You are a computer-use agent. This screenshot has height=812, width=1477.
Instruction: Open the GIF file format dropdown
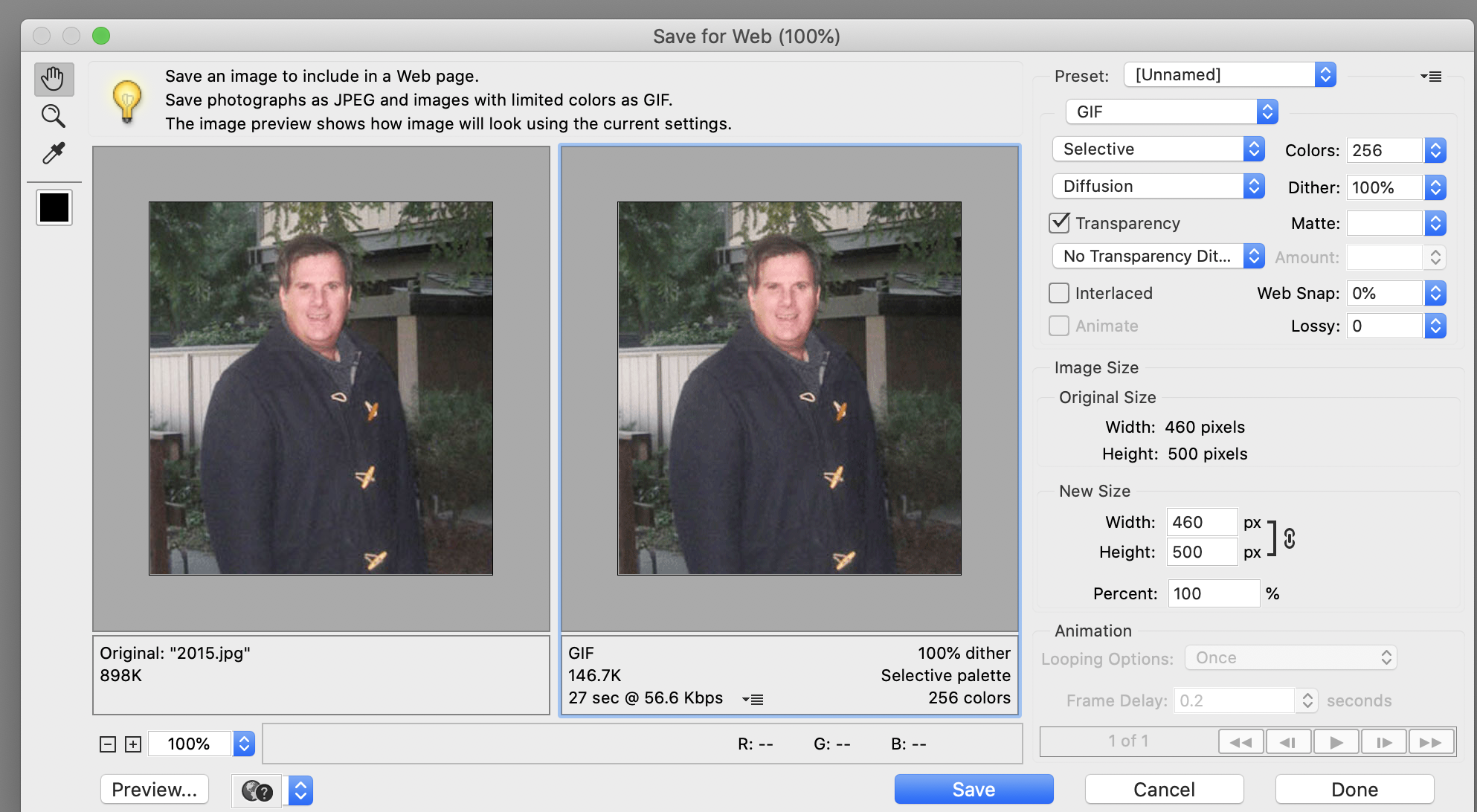click(1171, 112)
